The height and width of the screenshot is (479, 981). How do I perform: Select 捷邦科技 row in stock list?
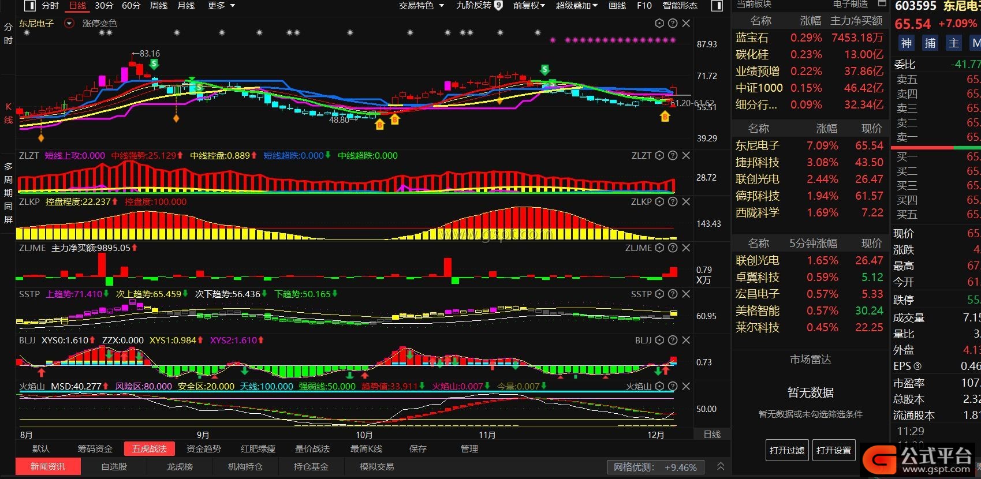(810, 162)
